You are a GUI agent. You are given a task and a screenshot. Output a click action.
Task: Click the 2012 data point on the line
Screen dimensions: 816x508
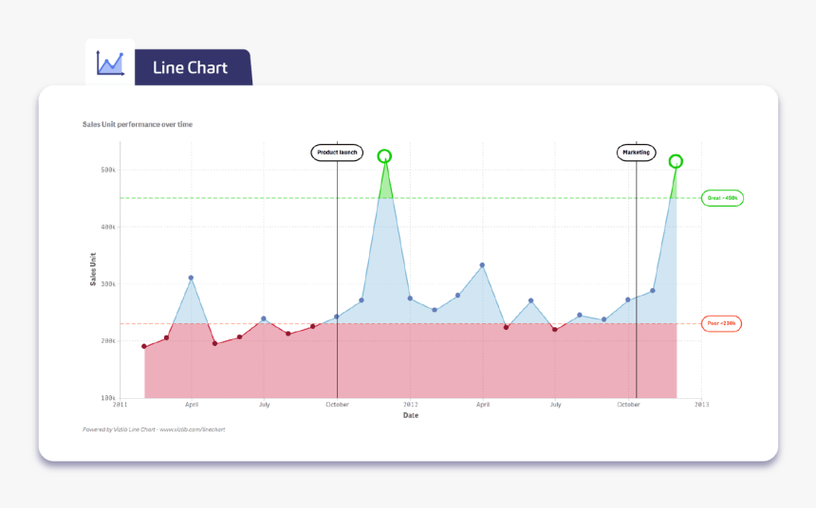pyautogui.click(x=410, y=299)
